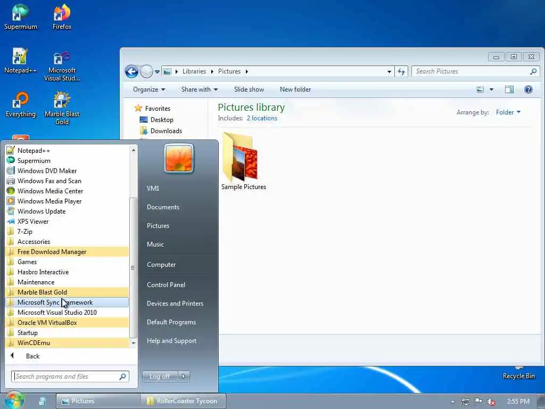Expand the Maintenance program folder
545x409 pixels.
point(67,282)
